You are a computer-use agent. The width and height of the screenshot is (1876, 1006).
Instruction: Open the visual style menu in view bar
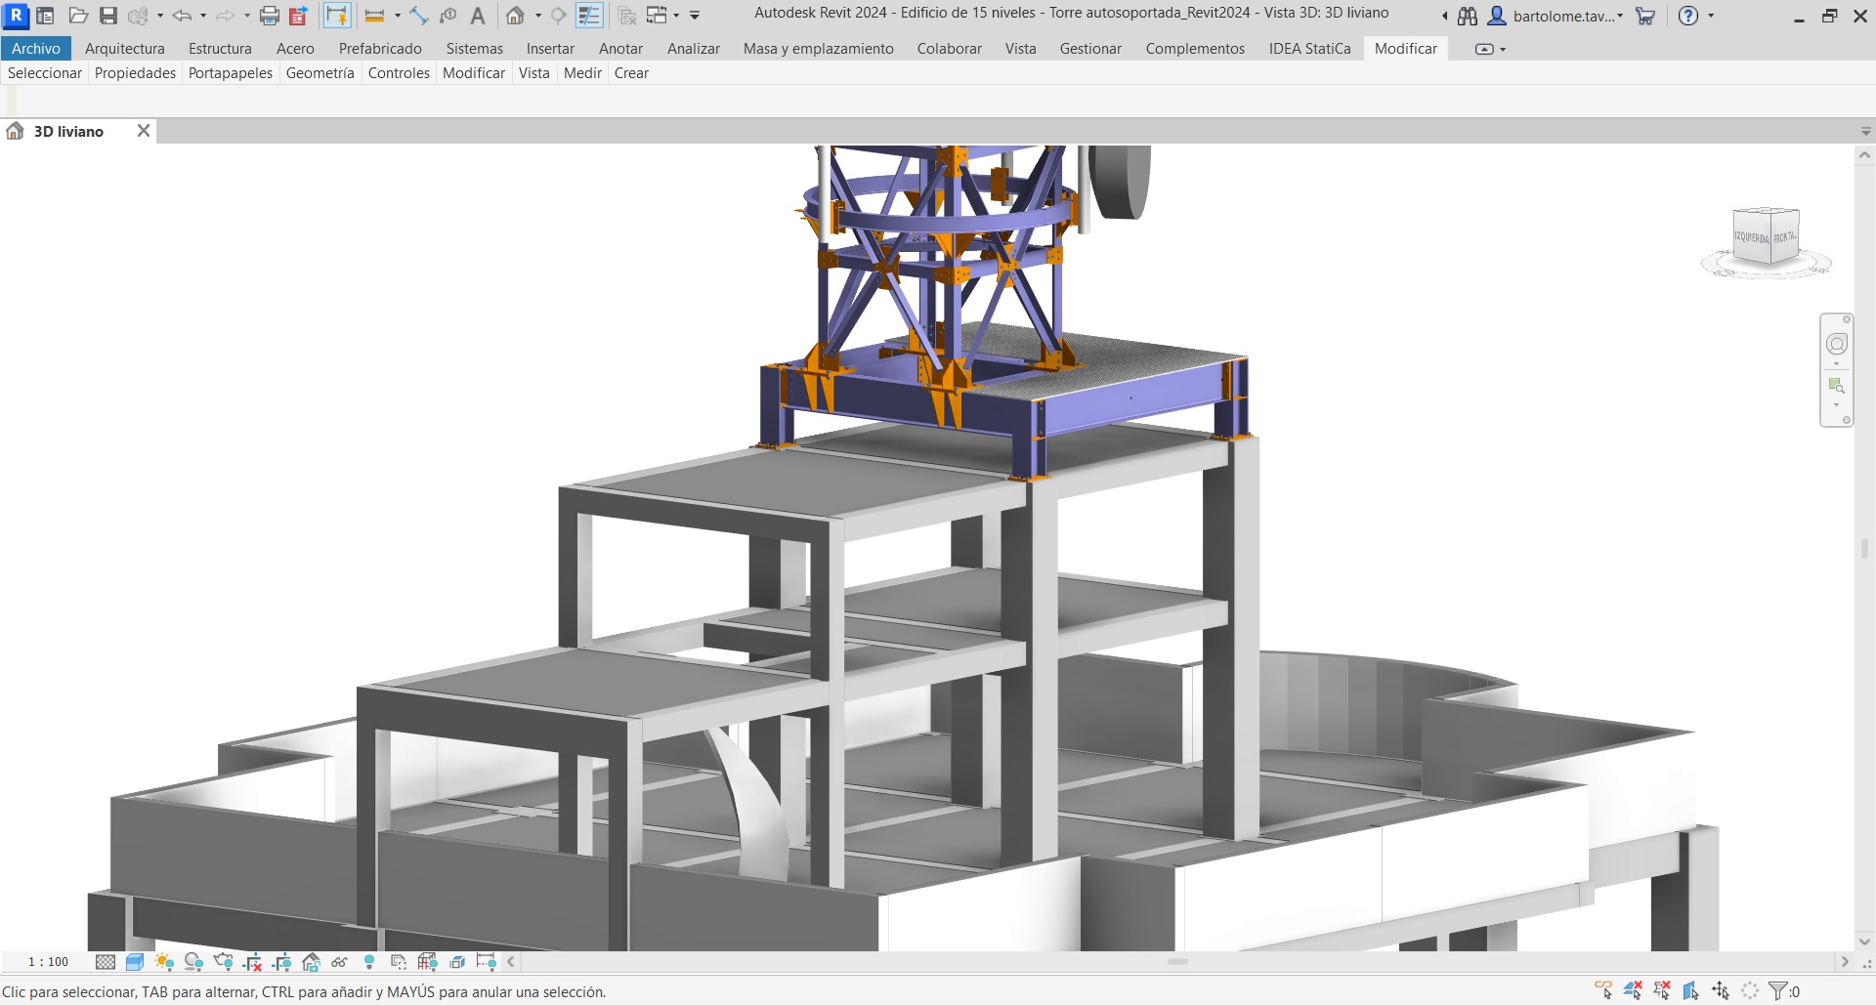point(134,961)
